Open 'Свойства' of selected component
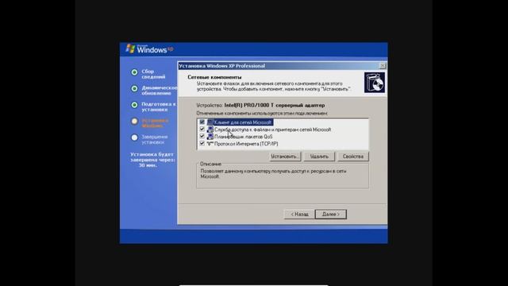The width and height of the screenshot is (508, 286). [x=353, y=157]
